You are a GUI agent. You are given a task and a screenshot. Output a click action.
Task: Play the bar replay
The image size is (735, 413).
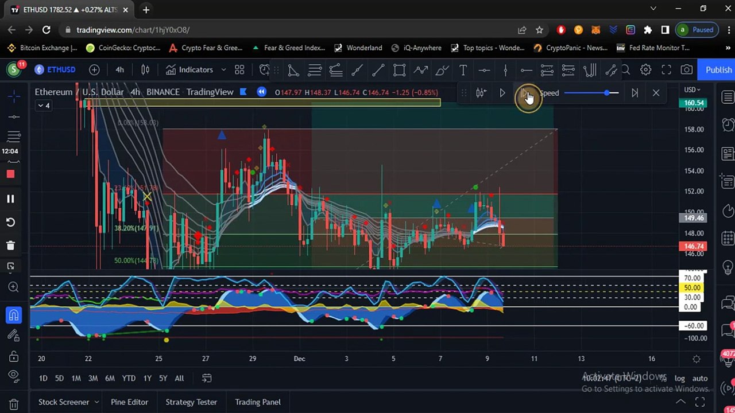pyautogui.click(x=502, y=93)
